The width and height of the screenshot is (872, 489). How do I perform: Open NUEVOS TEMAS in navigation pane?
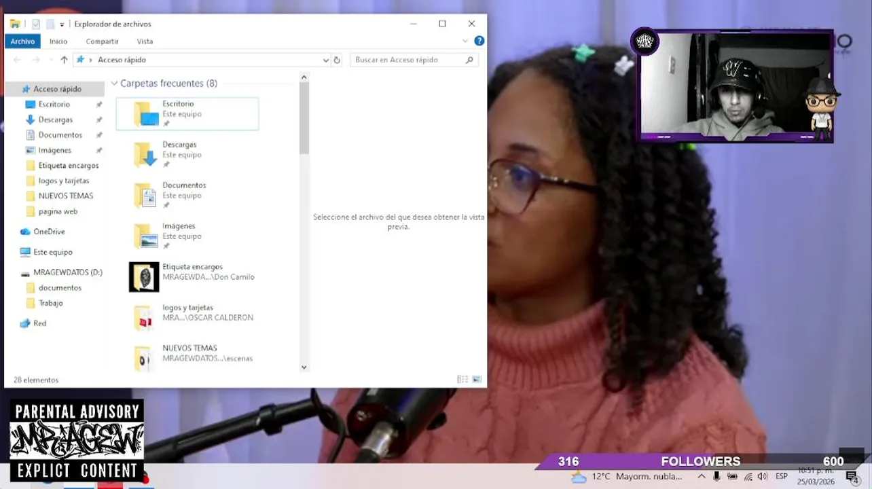pyautogui.click(x=65, y=196)
